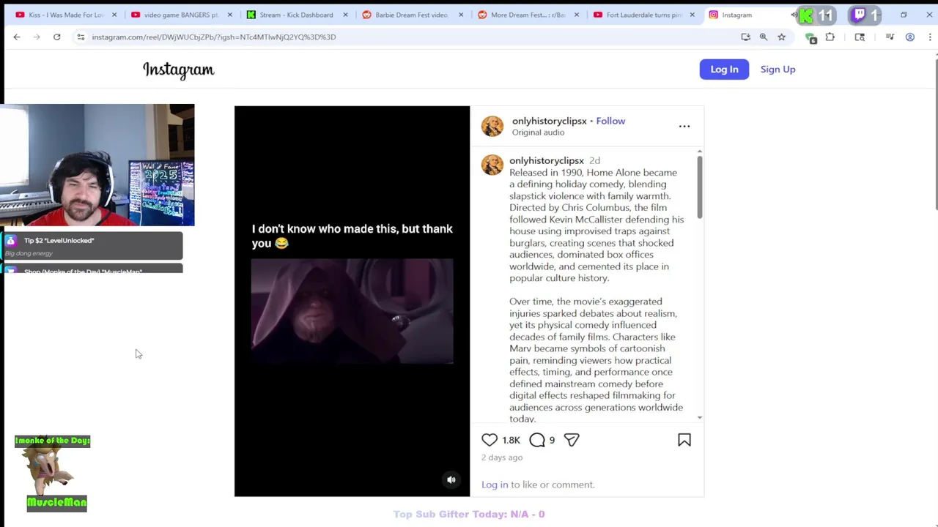
Task: Click the caption panel scrollbar thumb
Action: tap(700, 187)
